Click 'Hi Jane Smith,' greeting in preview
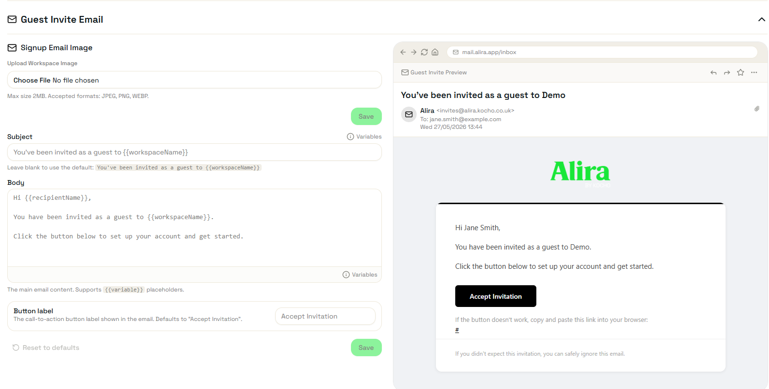This screenshot has height=389, width=769. [x=478, y=228]
